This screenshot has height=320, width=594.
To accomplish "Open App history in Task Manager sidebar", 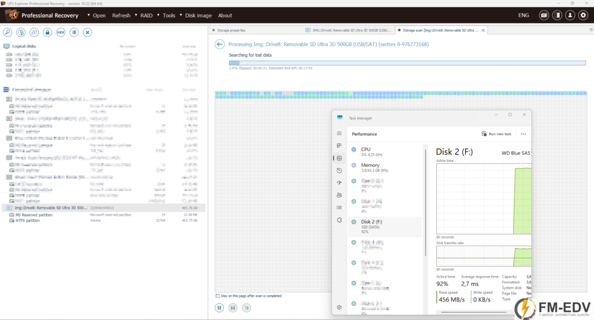I will 339,170.
